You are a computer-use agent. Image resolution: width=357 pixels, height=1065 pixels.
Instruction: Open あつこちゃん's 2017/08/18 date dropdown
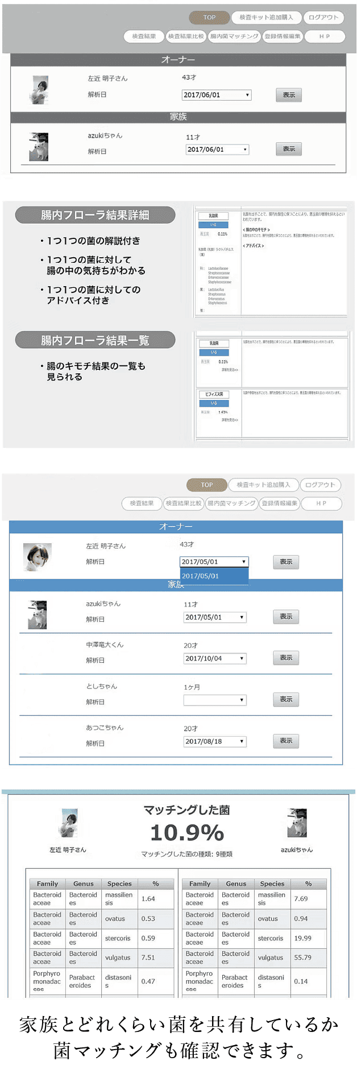pos(215,741)
